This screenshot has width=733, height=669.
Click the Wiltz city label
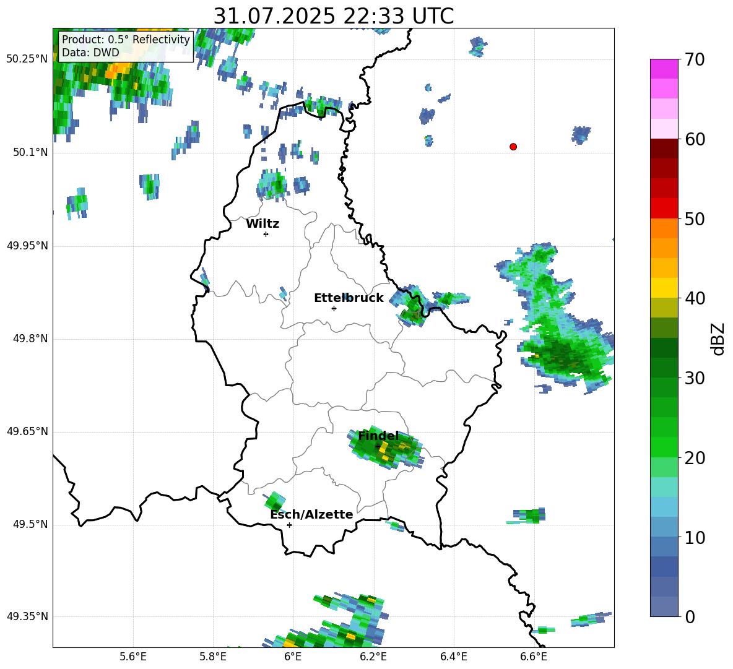point(262,224)
